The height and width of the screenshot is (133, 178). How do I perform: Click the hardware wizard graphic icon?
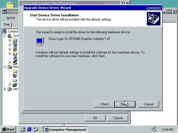click(154, 19)
